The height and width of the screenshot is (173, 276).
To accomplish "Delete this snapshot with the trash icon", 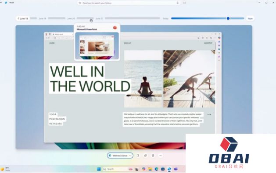I will (x=153, y=156).
